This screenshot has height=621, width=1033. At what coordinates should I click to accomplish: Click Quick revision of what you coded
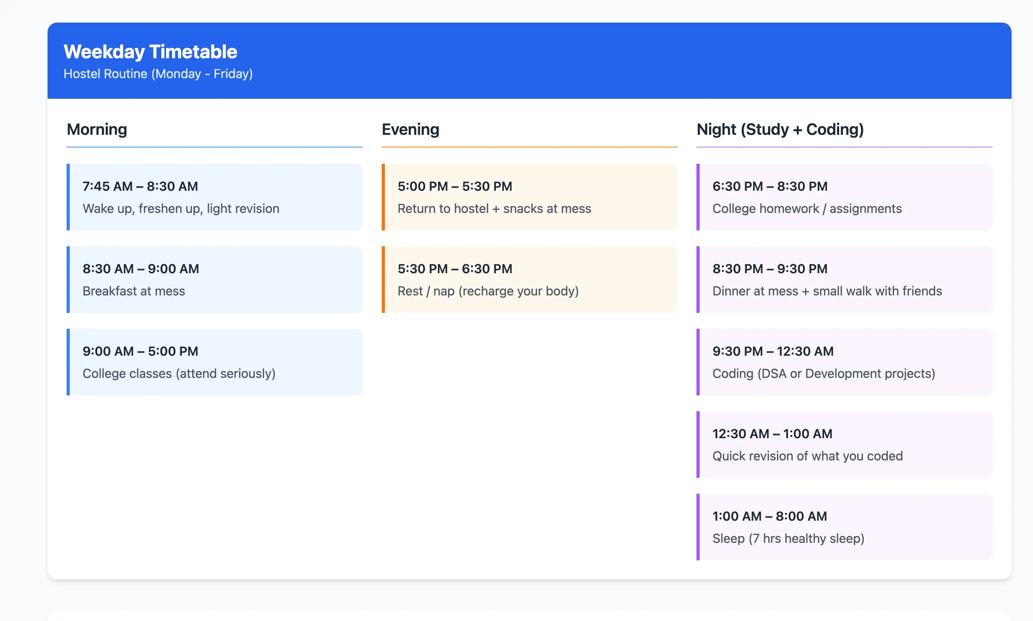pyautogui.click(x=807, y=456)
